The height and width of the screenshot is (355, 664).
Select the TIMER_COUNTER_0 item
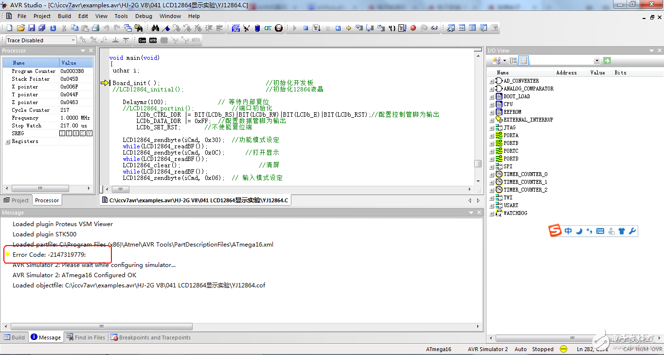click(525, 174)
